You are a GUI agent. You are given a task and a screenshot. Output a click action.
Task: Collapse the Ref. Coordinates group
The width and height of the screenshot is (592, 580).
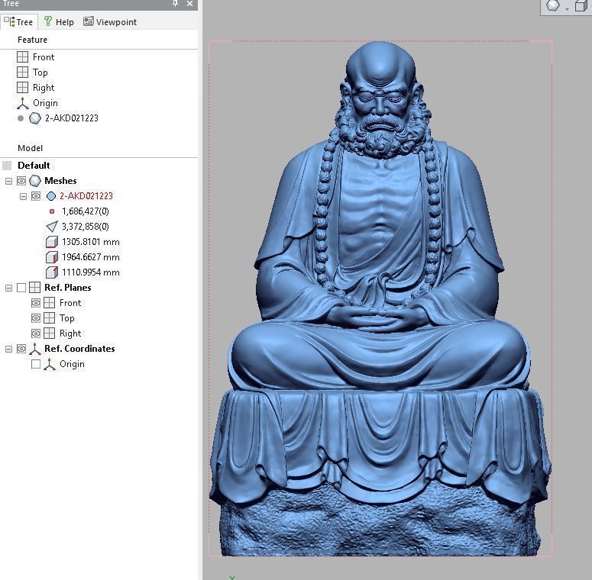tap(8, 350)
